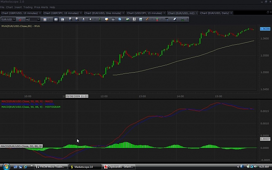This screenshot has height=170, width=272.
Task: Click the toolbar icon left of the eraser
Action: (167, 19)
